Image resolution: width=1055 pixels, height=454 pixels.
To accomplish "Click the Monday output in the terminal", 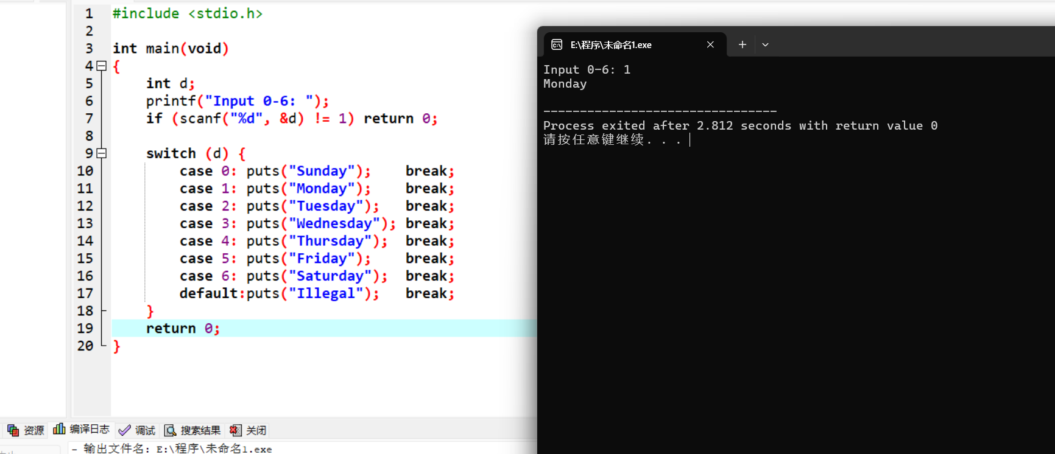I will click(565, 84).
